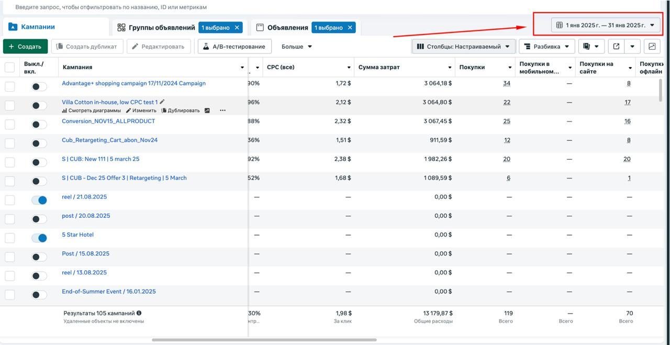Click the Создать дубликат button

[87, 47]
